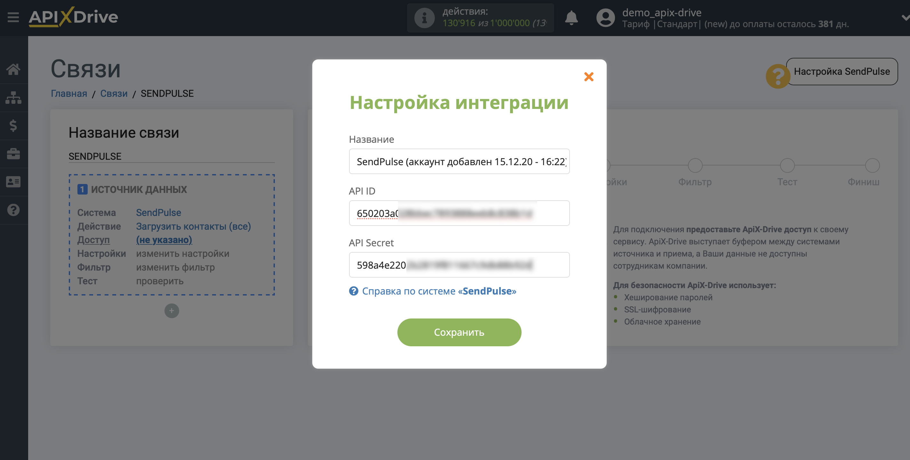Viewport: 910px width, 460px height.
Task: Select the Тест step circle
Action: 787,165
